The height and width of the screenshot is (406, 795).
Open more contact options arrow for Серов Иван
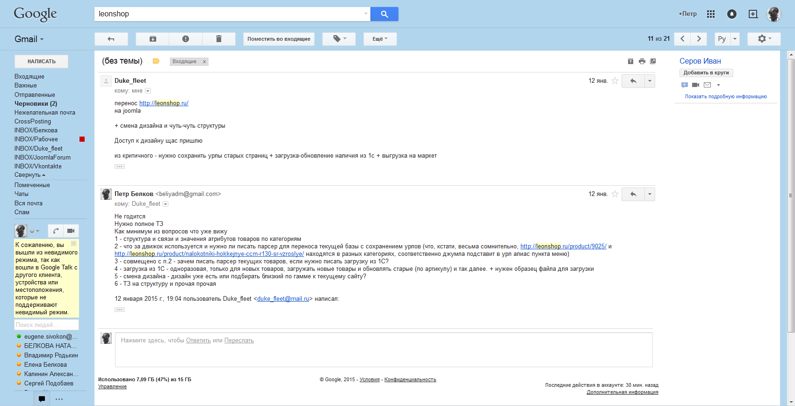[718, 85]
